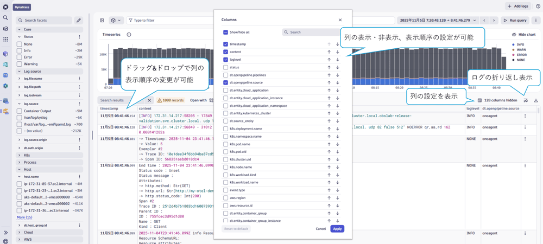543x244 pixels.
Task: Open the 128 columns hidden settings
Action: pyautogui.click(x=497, y=100)
